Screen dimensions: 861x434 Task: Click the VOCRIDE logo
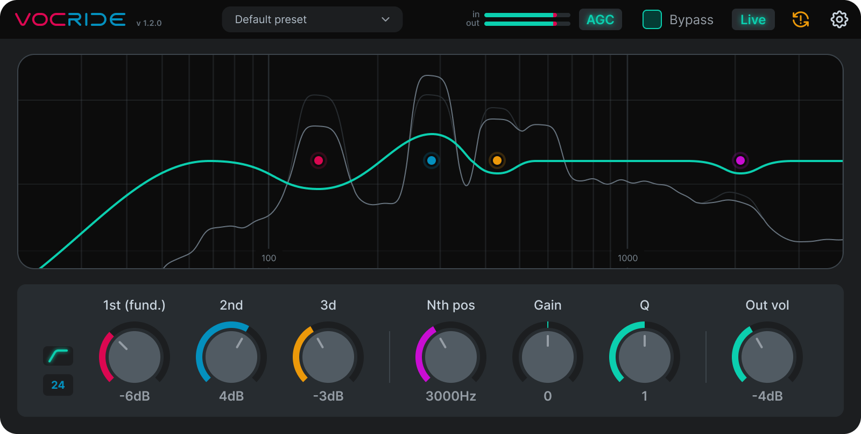coord(70,19)
